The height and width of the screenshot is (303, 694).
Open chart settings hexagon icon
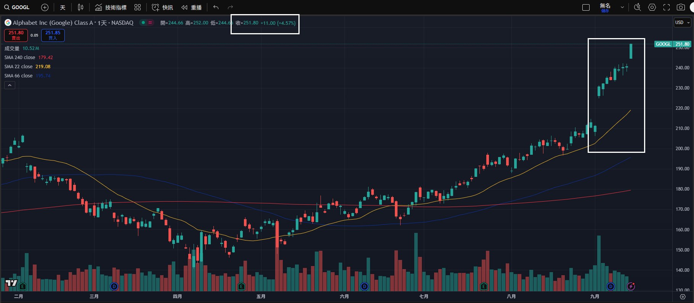tap(652, 7)
